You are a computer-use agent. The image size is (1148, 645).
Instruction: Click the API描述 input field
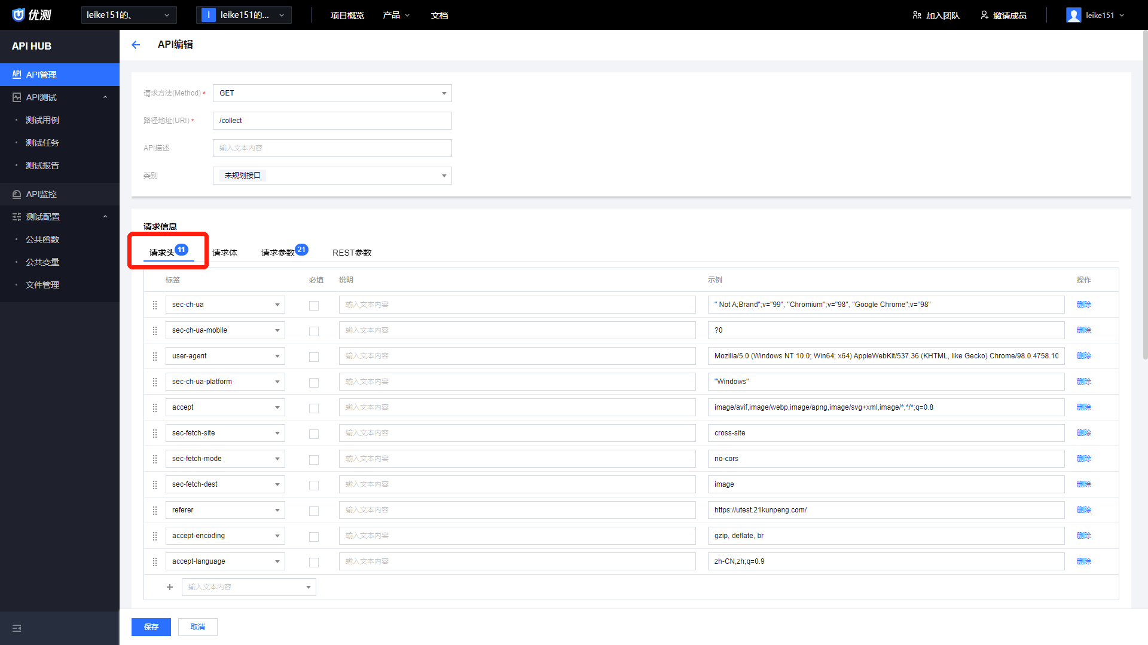[x=332, y=148]
